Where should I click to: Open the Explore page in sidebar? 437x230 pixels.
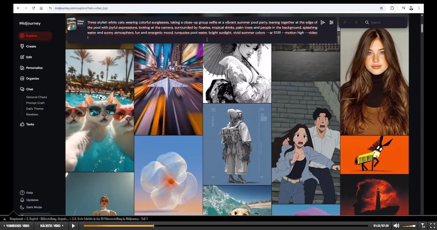pyautogui.click(x=32, y=36)
